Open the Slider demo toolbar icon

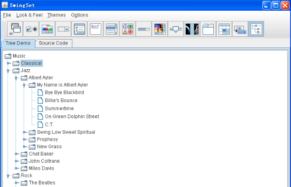[x=176, y=29]
